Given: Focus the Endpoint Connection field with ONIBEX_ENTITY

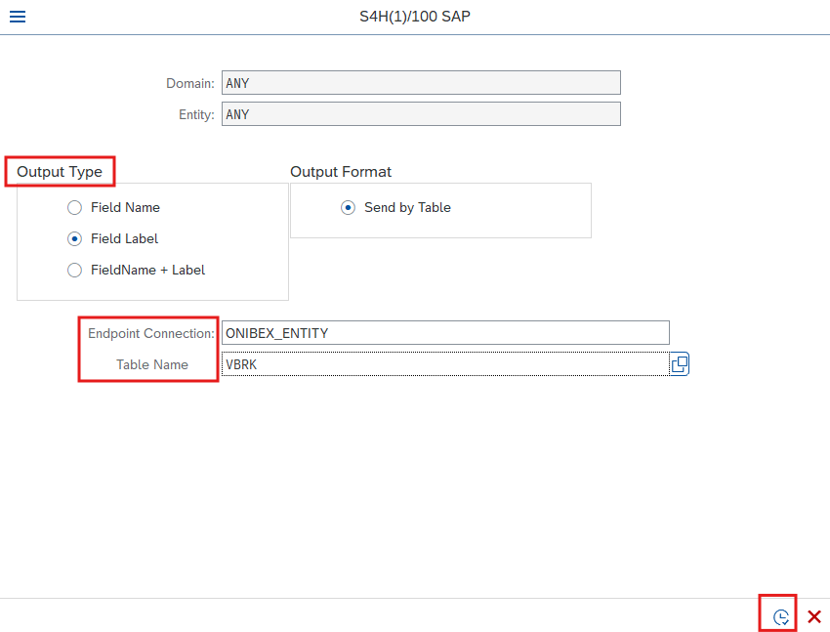Looking at the screenshot, I should [445, 333].
